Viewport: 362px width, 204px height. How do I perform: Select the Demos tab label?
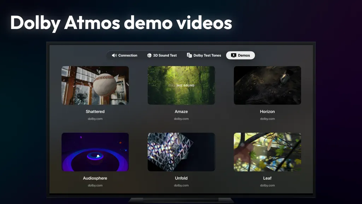coord(244,55)
